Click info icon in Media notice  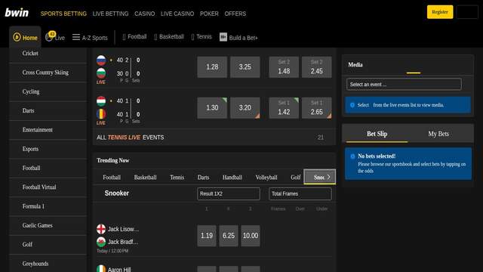pyautogui.click(x=352, y=105)
